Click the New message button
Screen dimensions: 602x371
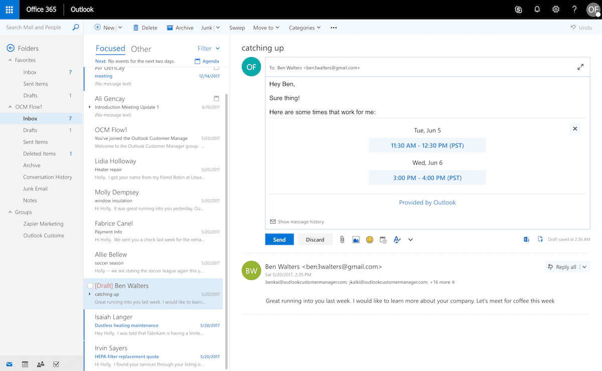pyautogui.click(x=105, y=28)
